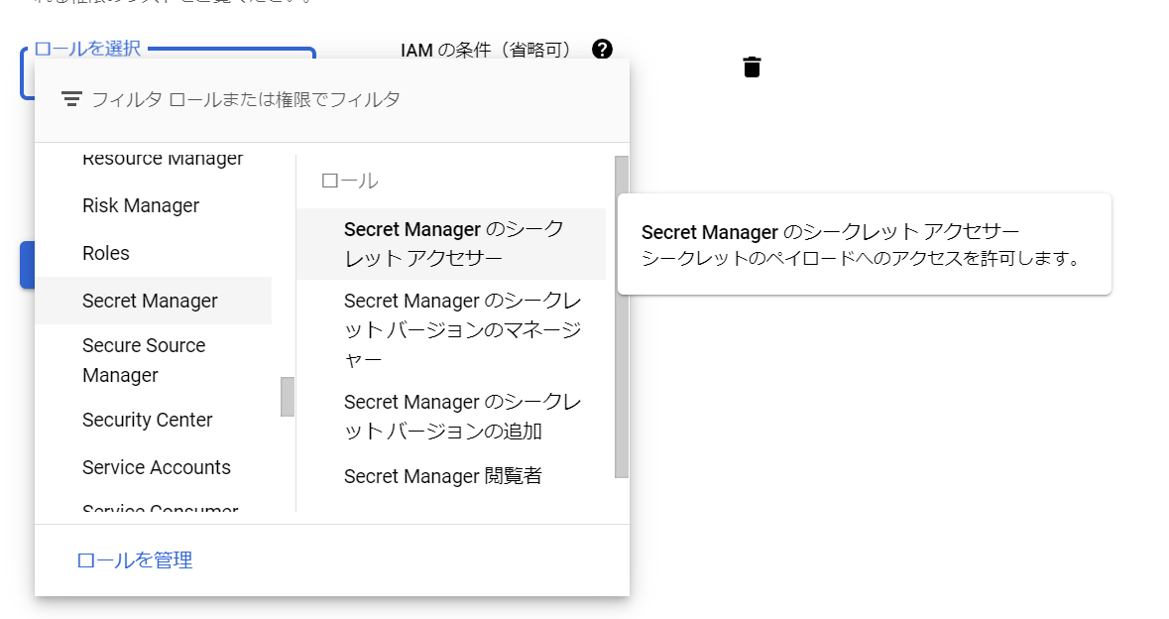Click the filter list icon
This screenshot has height=619, width=1169.
(71, 99)
